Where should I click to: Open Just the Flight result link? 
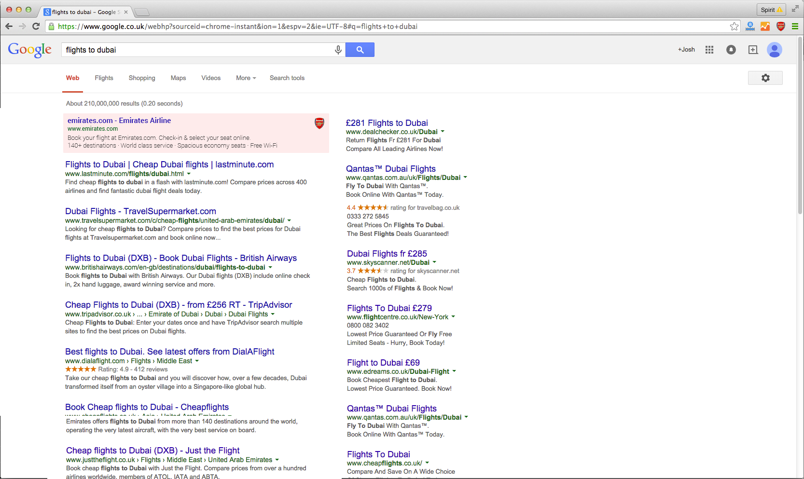[x=153, y=451]
